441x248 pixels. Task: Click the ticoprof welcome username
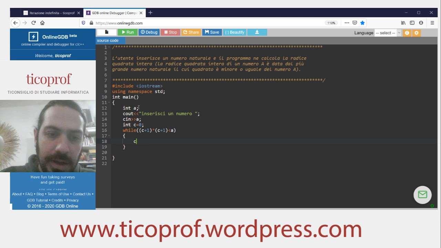[63, 55]
